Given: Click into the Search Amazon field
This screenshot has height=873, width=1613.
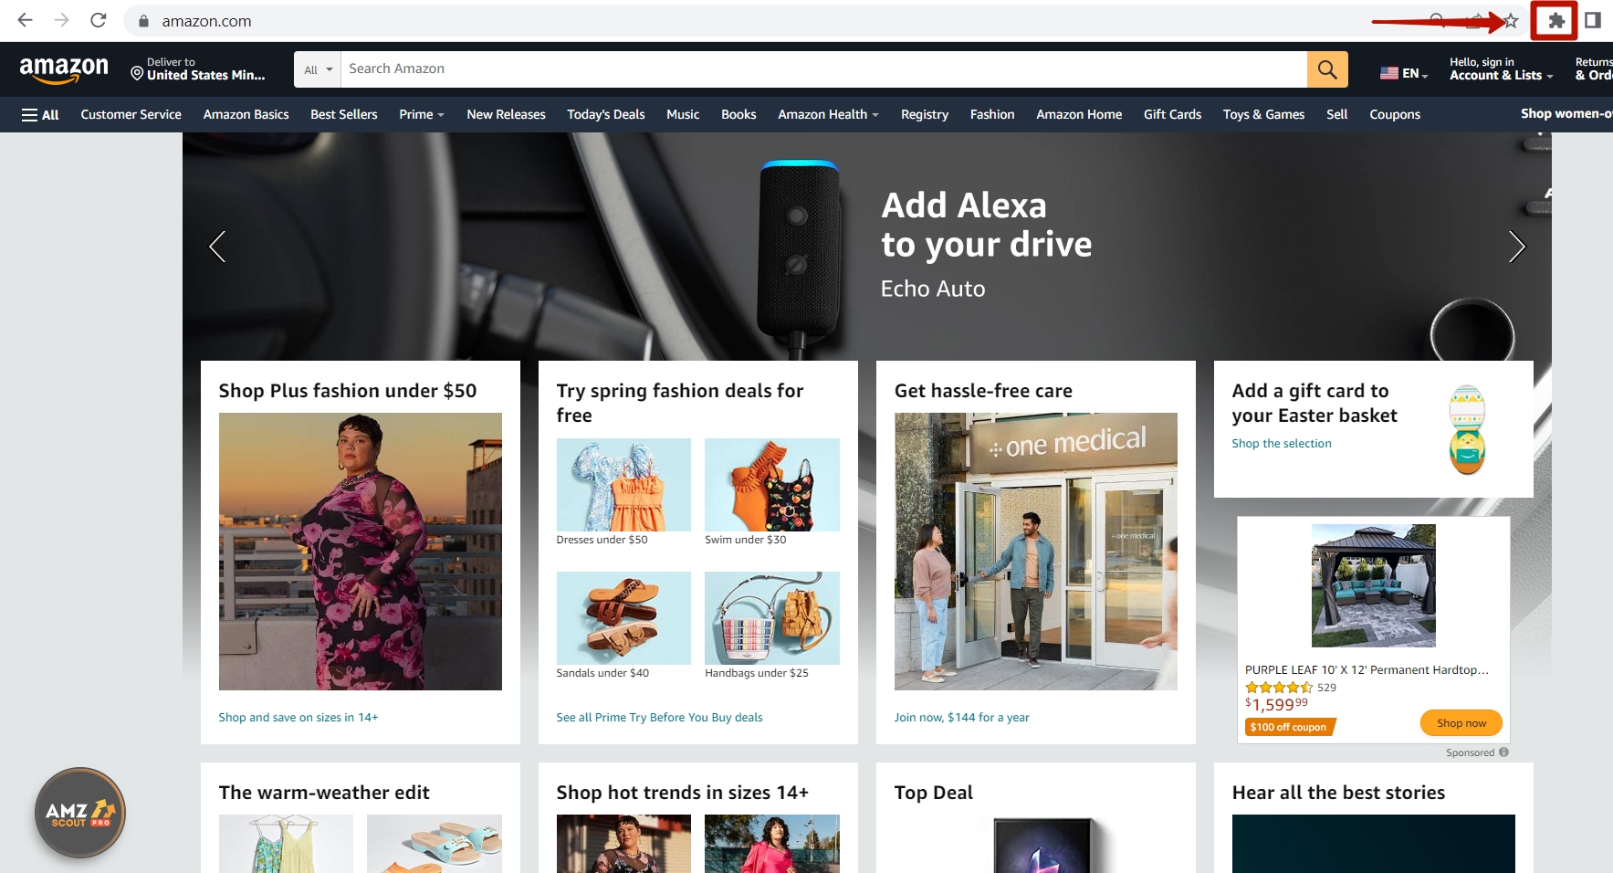Looking at the screenshot, I should (x=823, y=69).
